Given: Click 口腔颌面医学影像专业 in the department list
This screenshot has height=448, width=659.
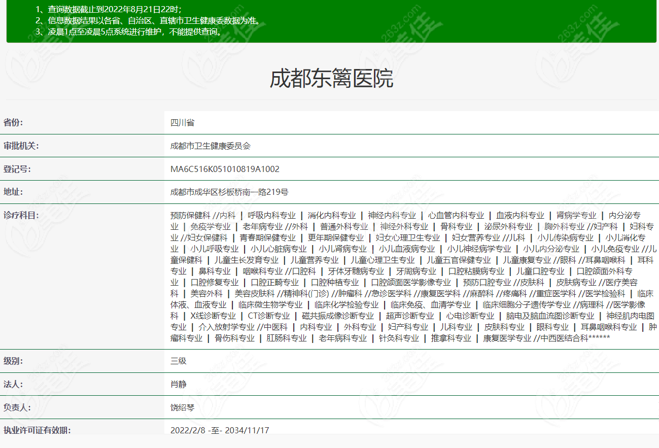Looking at the screenshot, I should (x=411, y=282).
